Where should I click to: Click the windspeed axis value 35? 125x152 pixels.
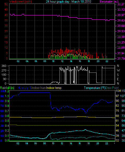(x=6, y=20)
